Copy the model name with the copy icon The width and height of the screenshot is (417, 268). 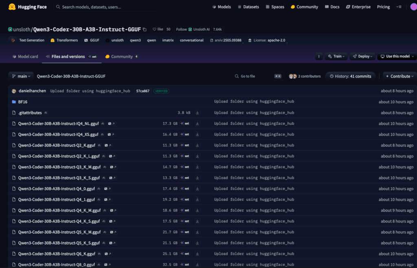145,29
